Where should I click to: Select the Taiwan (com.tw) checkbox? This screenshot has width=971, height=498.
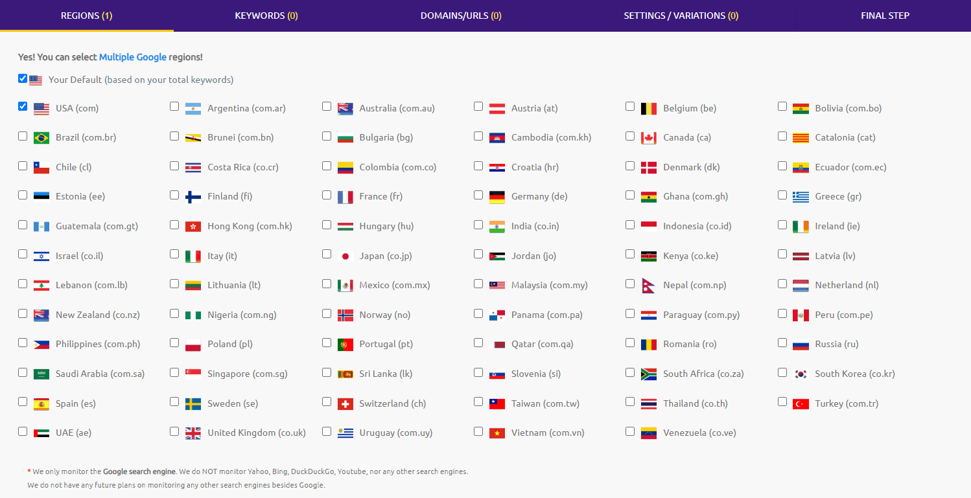tap(478, 402)
